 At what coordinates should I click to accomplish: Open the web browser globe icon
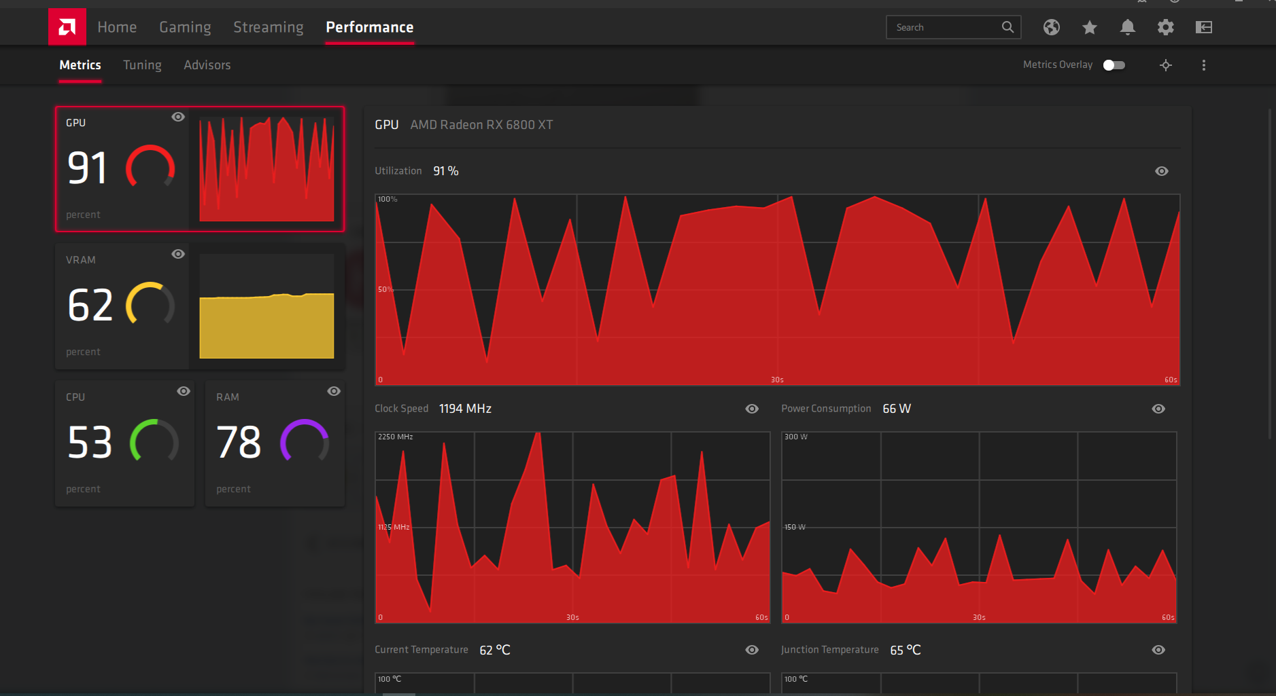pyautogui.click(x=1052, y=27)
